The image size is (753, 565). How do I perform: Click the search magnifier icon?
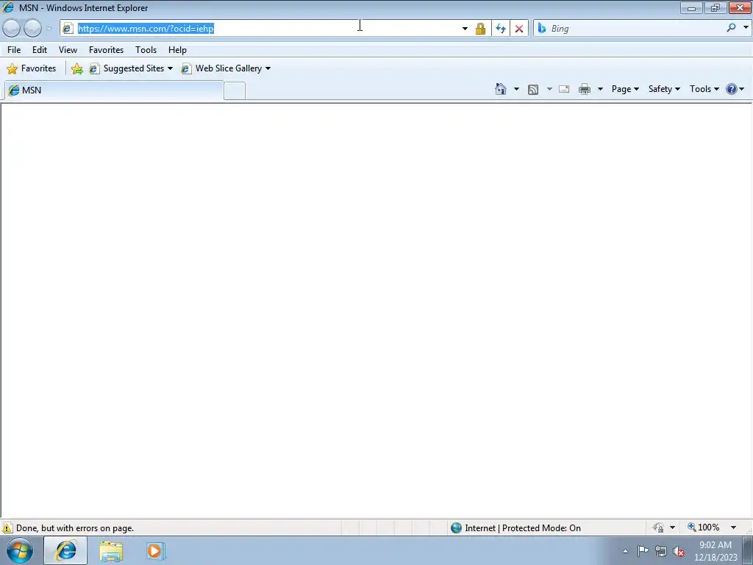[731, 28]
